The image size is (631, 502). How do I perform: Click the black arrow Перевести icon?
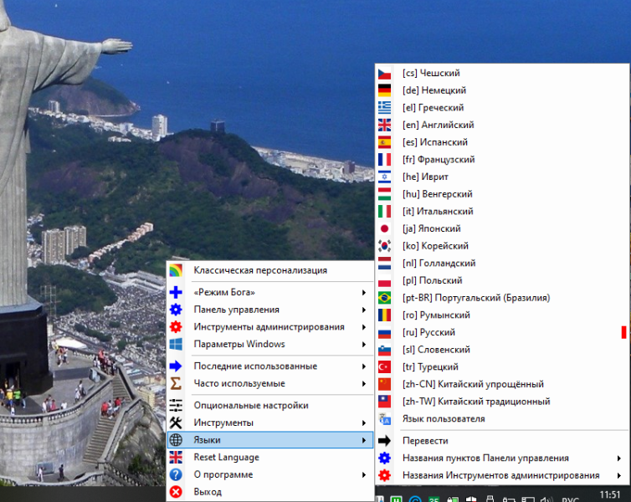(384, 441)
